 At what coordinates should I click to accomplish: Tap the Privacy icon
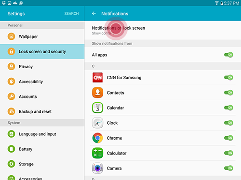(11, 66)
